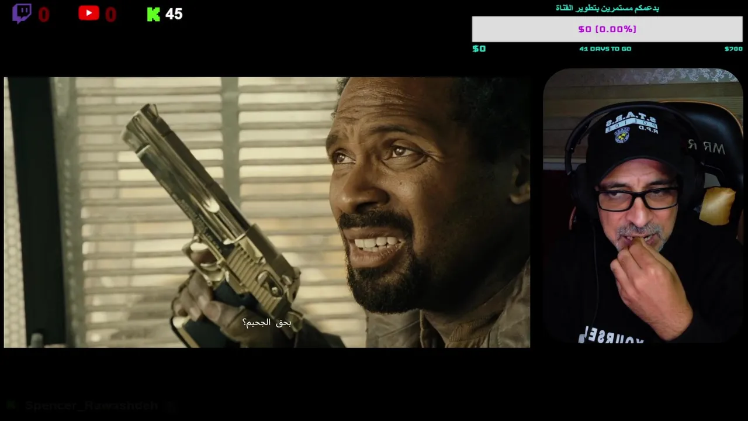The width and height of the screenshot is (748, 421).
Task: Click the donation goal progress bar
Action: pos(607,29)
